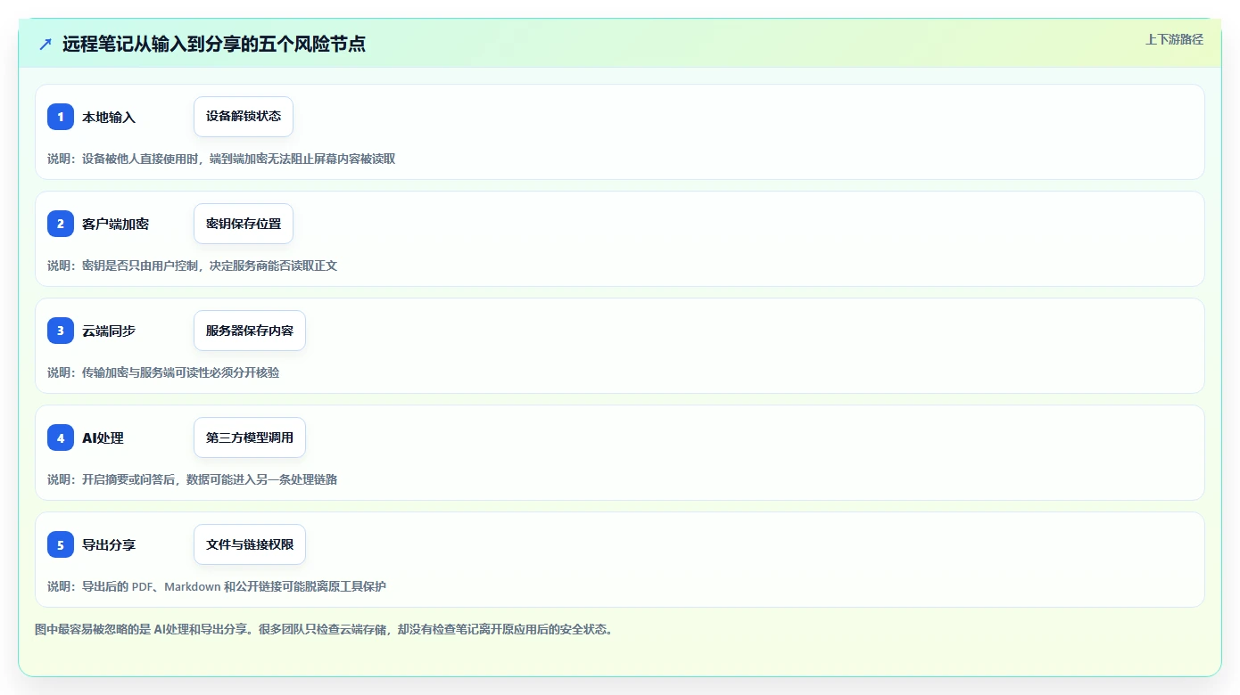This screenshot has width=1240, height=695.
Task: Click the 上下游路径 label at top right
Action: (x=1174, y=39)
